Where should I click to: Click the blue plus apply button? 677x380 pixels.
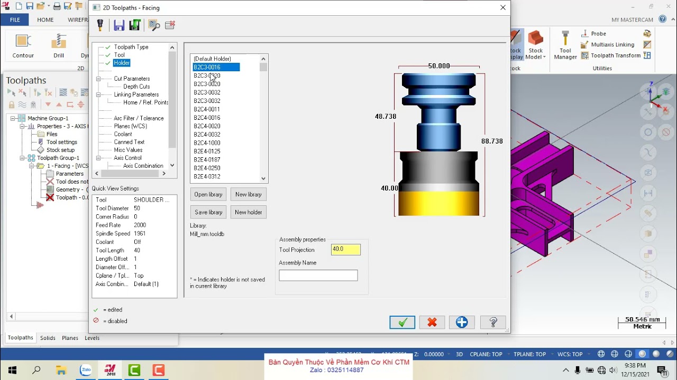(x=462, y=322)
